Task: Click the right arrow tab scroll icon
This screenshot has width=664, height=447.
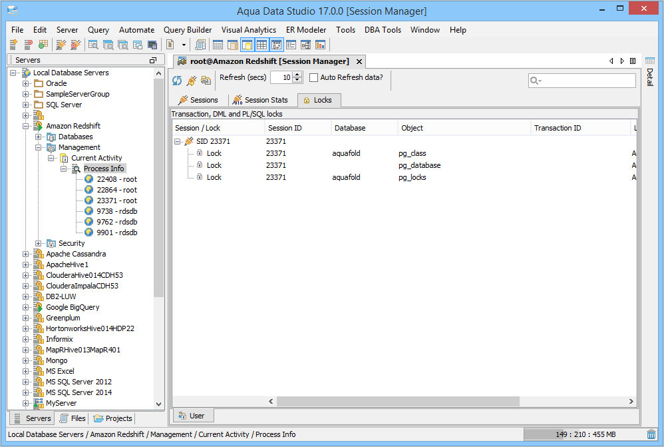Action: 622,61
